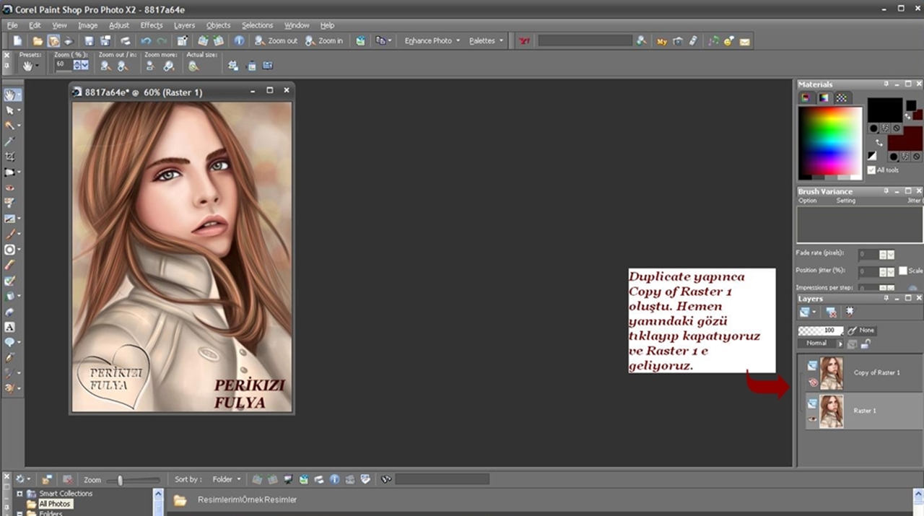Choose the Red Eye tool

9,188
